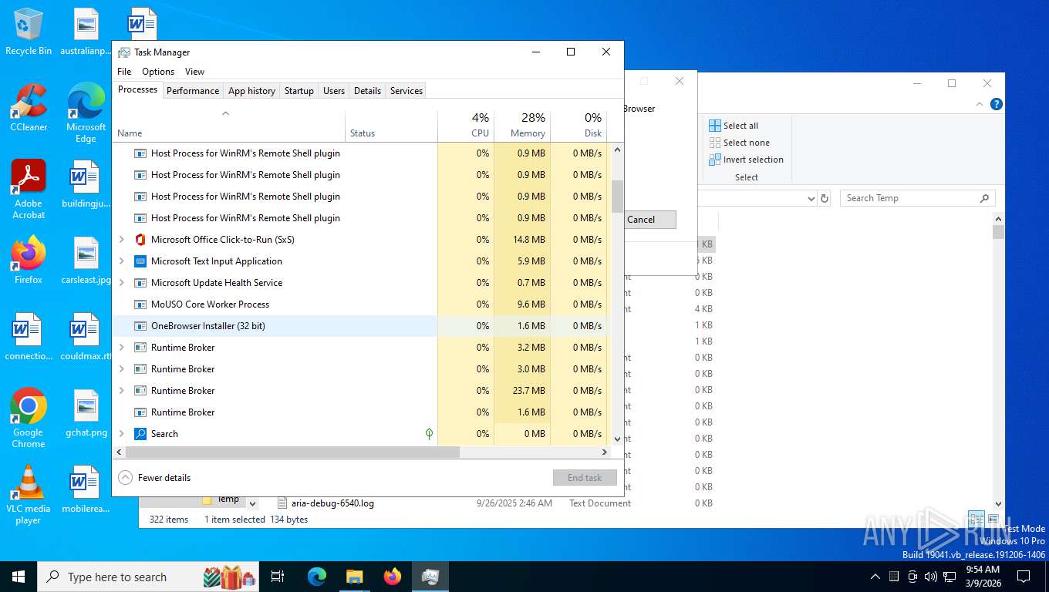This screenshot has width=1049, height=592.
Task: Click the Task Manager vertical scrollbar thumb
Action: [617, 197]
